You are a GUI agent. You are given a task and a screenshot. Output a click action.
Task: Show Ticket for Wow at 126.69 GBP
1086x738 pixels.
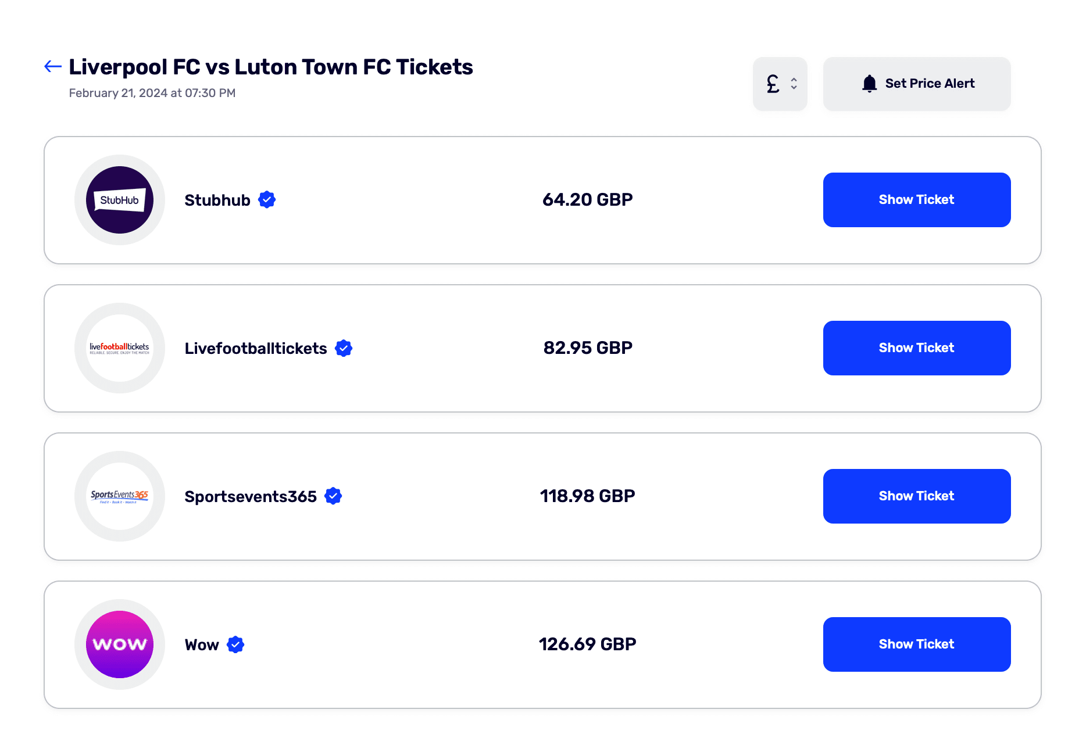click(917, 644)
